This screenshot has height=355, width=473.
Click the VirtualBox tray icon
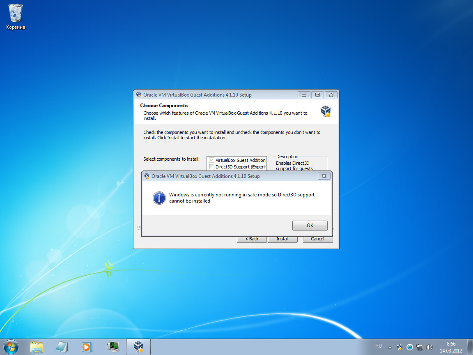point(400,347)
